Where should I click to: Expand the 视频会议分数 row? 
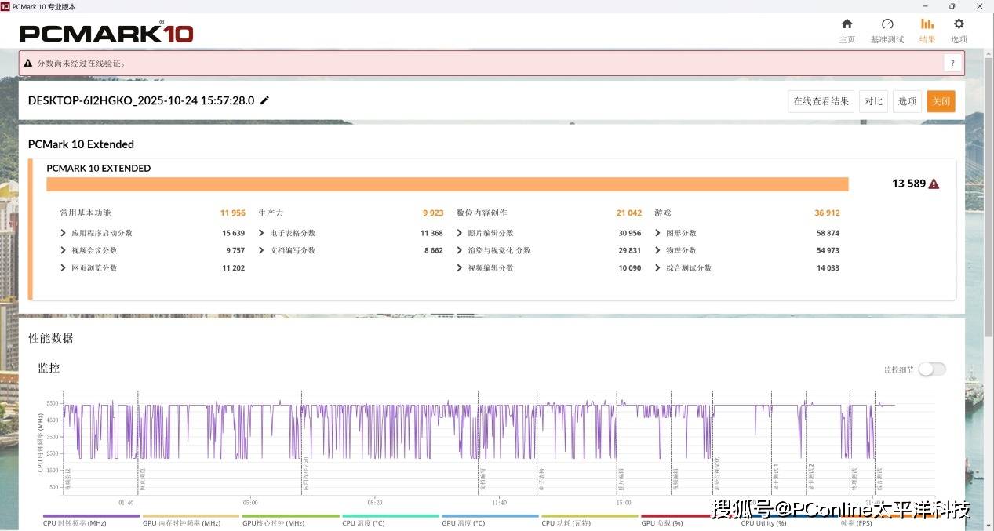(64, 250)
